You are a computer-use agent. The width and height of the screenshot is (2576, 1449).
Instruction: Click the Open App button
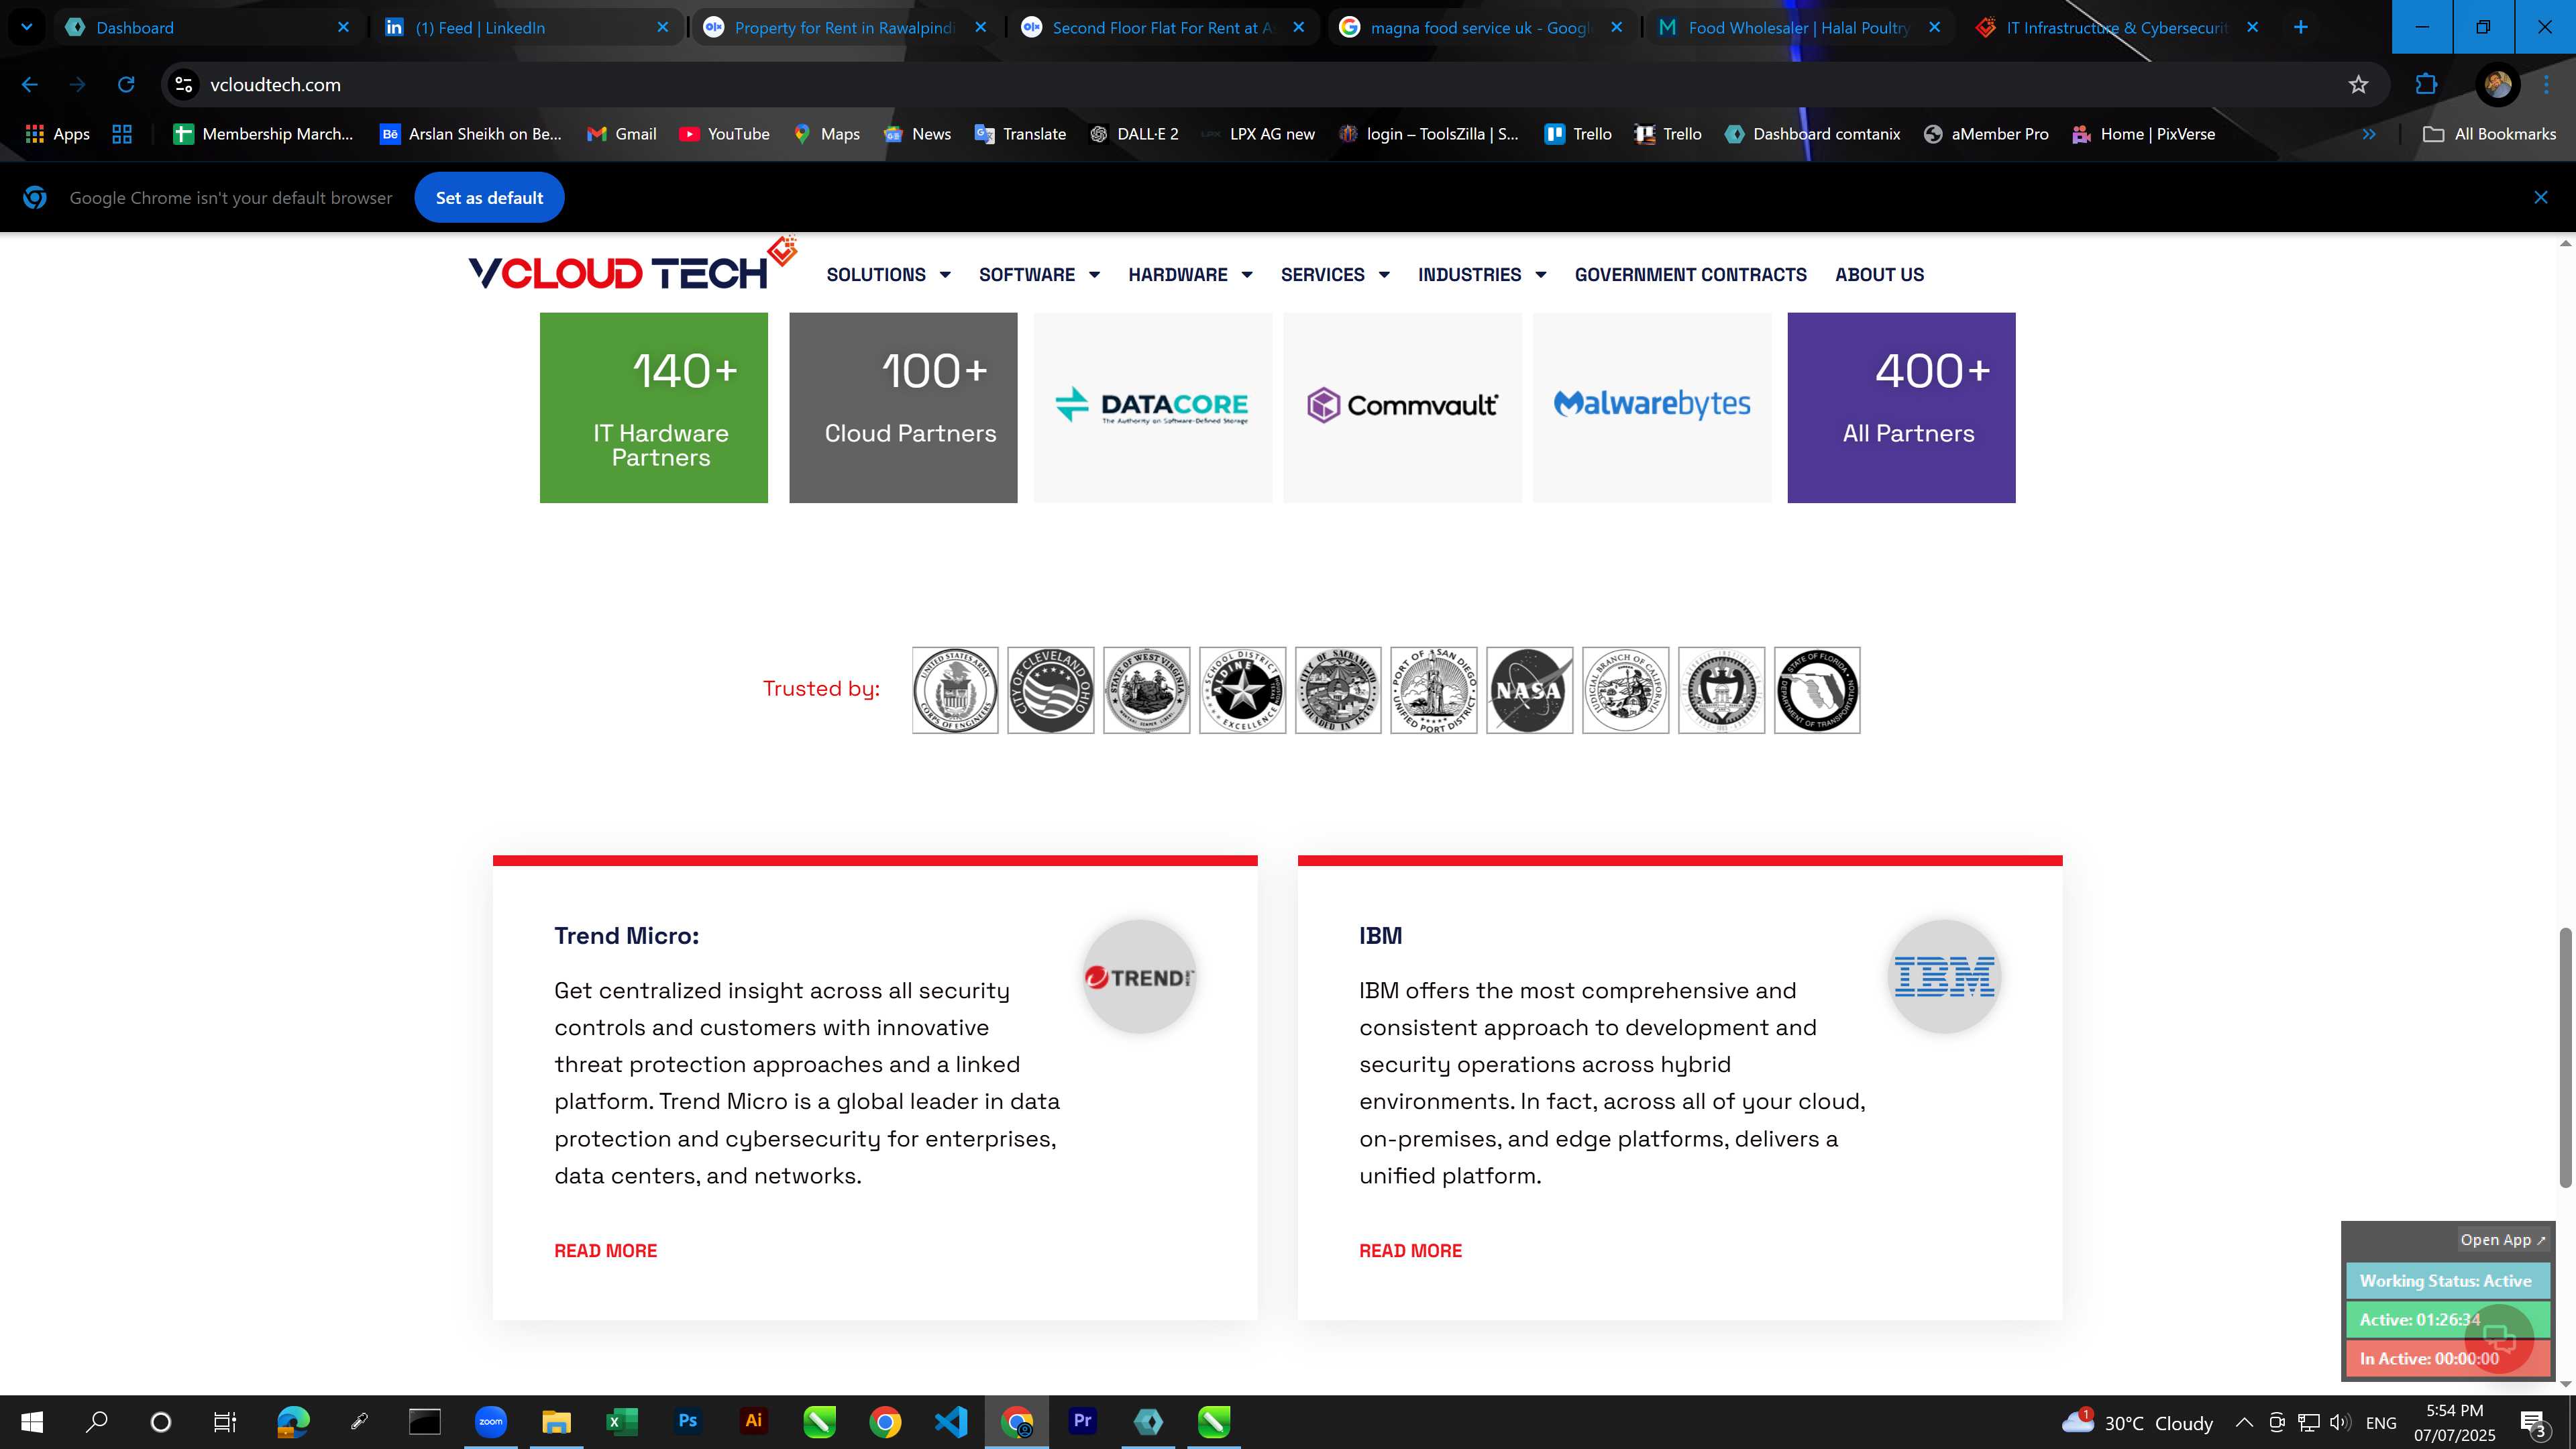(x=2503, y=1240)
